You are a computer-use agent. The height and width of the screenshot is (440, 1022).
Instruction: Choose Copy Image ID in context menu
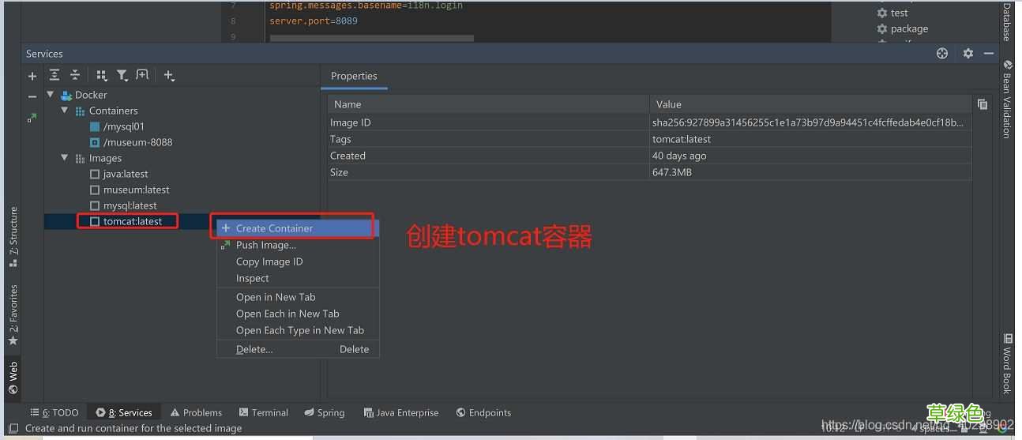[298, 261]
